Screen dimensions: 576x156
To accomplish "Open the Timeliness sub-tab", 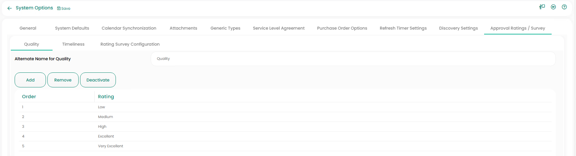I will (73, 44).
